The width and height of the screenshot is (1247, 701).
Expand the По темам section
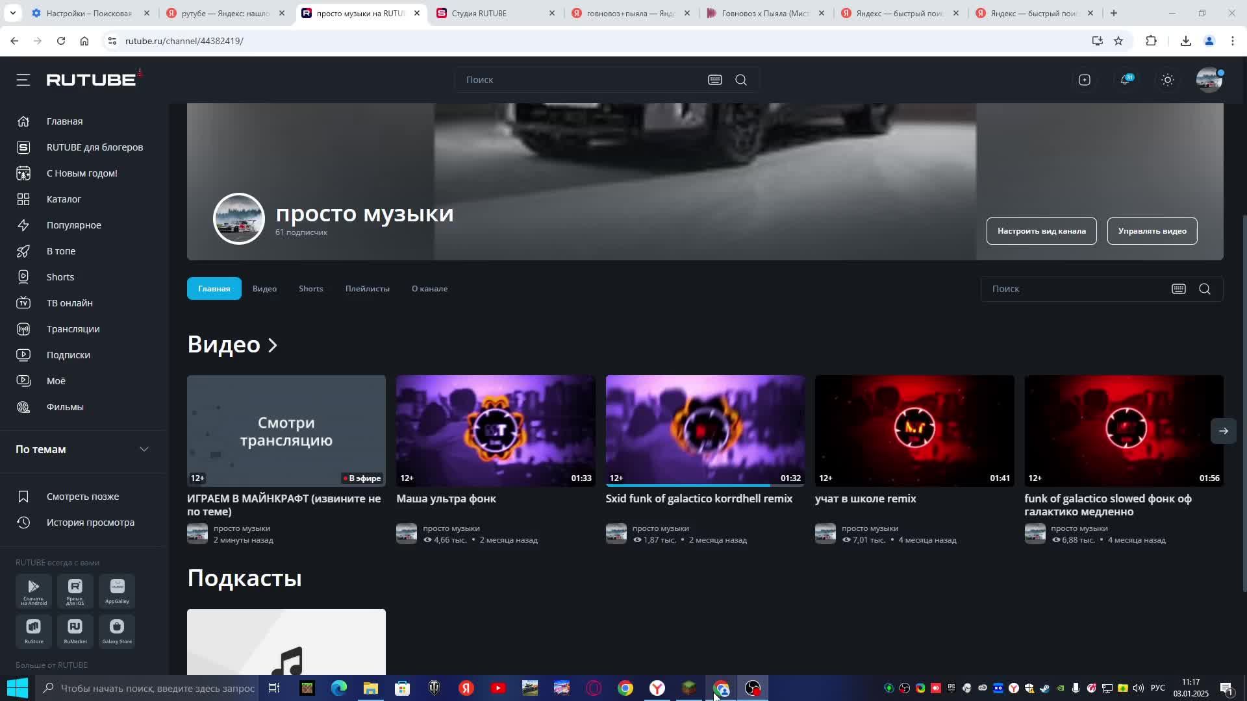pos(83,449)
